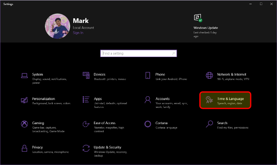The height and width of the screenshot is (165, 277).
Task: Click 'Windows Update, recovery, backup' description
Action: (x=110, y=154)
